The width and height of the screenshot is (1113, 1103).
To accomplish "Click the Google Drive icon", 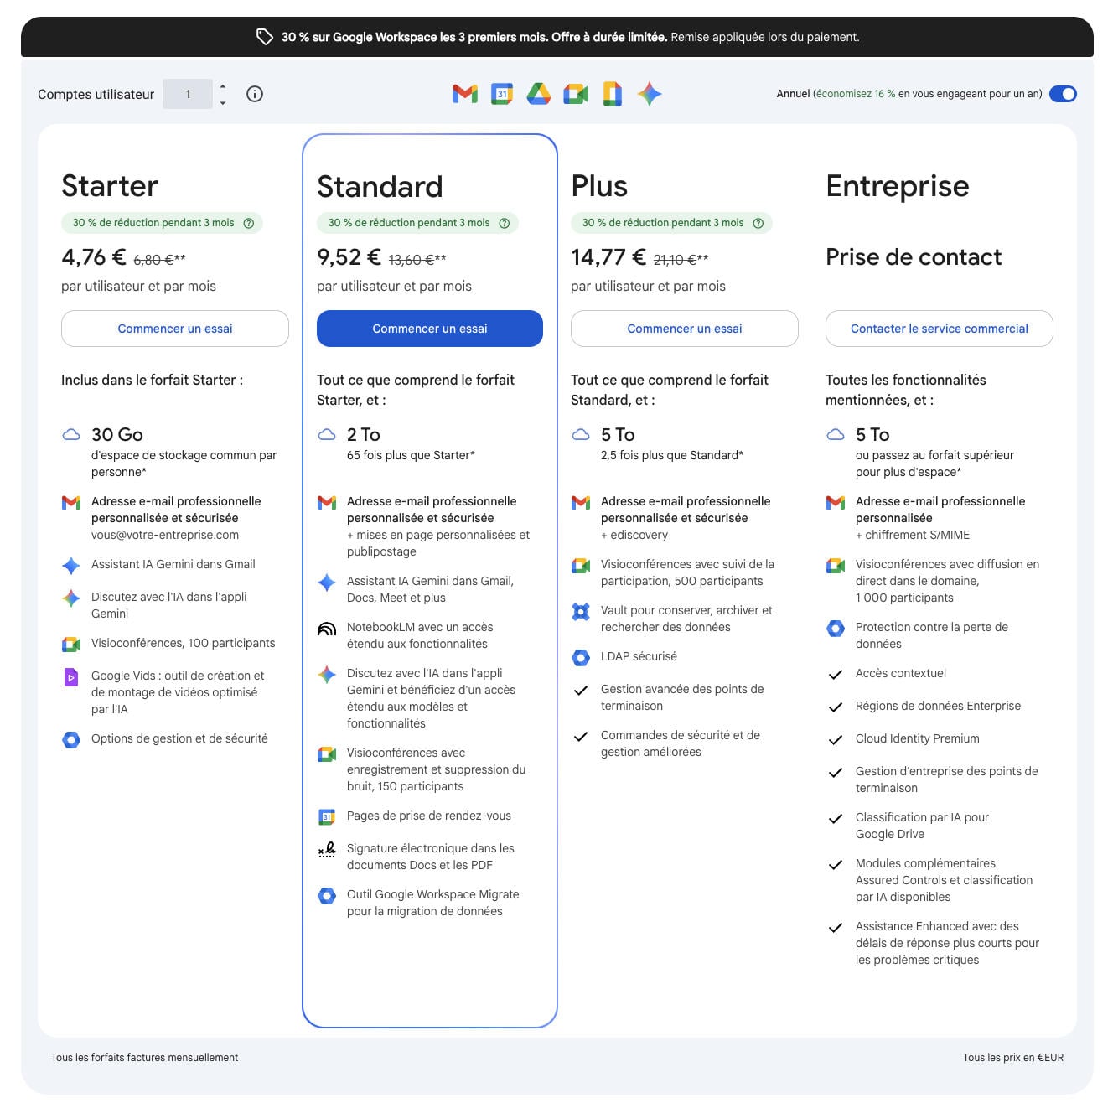I will [539, 94].
